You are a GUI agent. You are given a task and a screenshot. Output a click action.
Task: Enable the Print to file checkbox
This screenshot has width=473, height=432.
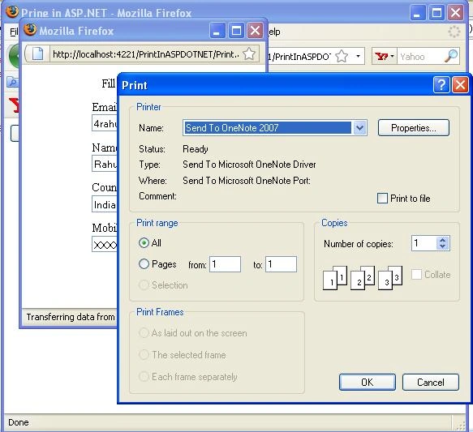382,199
